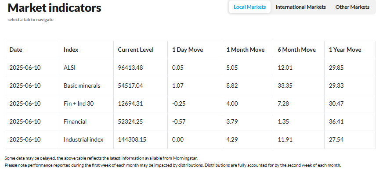Click the Market indicators heading
The width and height of the screenshot is (383, 171).
click(54, 7)
